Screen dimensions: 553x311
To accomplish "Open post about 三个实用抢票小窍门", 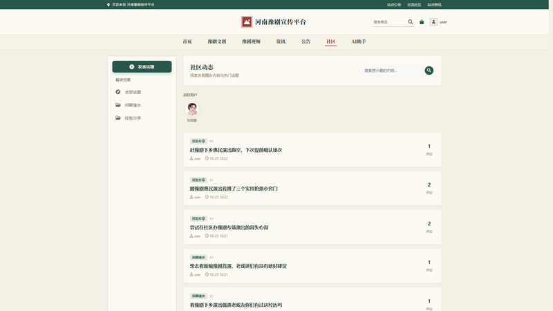I will coord(234,189).
